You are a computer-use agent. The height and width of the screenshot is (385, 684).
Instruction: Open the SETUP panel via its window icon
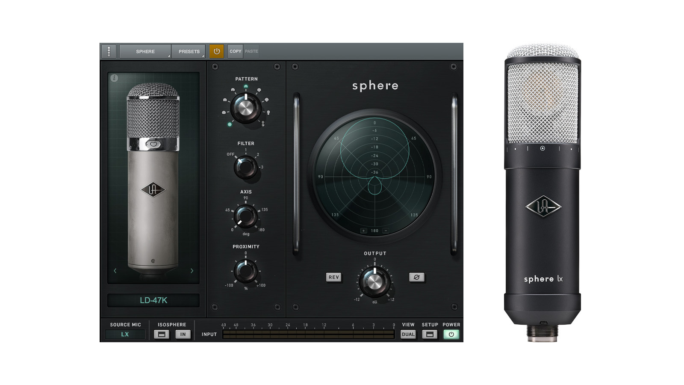click(430, 335)
